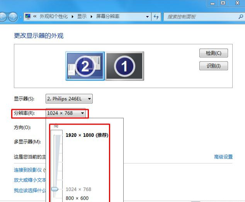Open the 显示 breadcrumb

[82, 16]
